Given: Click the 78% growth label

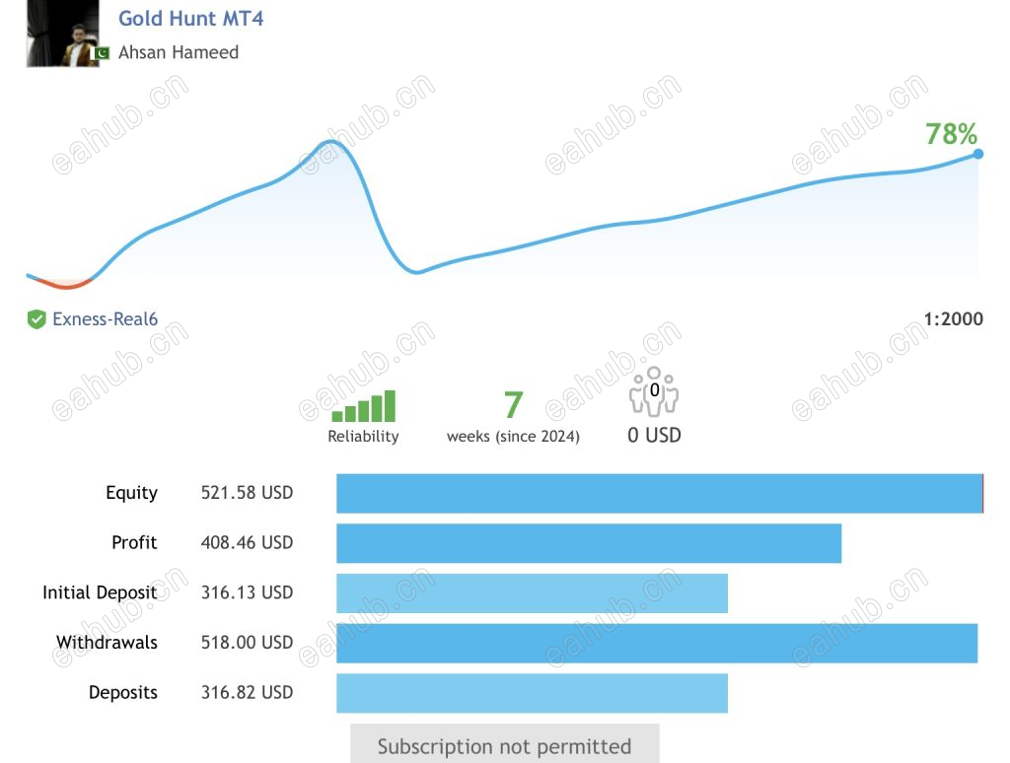Looking at the screenshot, I should tap(951, 134).
